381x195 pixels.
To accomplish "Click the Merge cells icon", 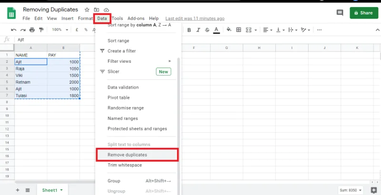I will click(249, 30).
